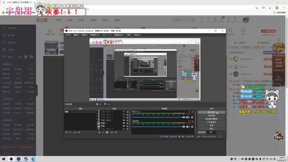Open 桌面音频 audio settings gear

click(192, 127)
